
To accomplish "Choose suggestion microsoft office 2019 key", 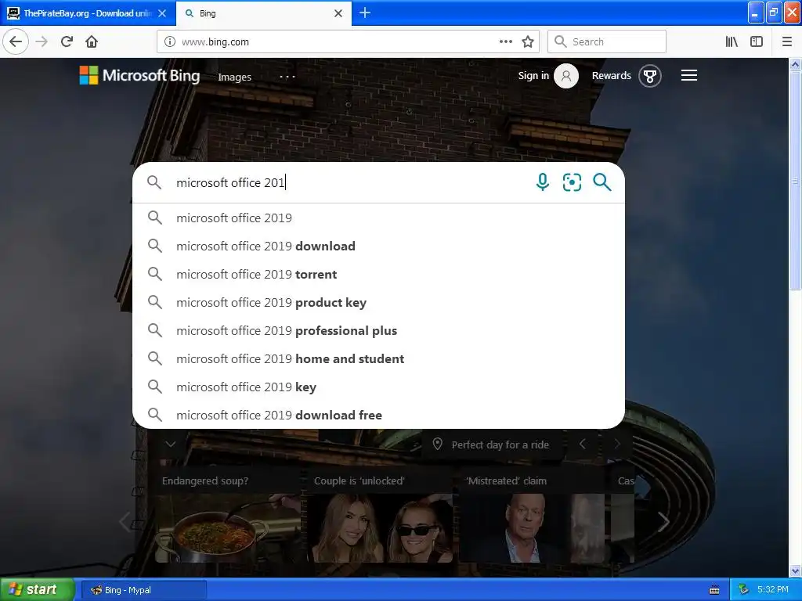I will (378, 387).
